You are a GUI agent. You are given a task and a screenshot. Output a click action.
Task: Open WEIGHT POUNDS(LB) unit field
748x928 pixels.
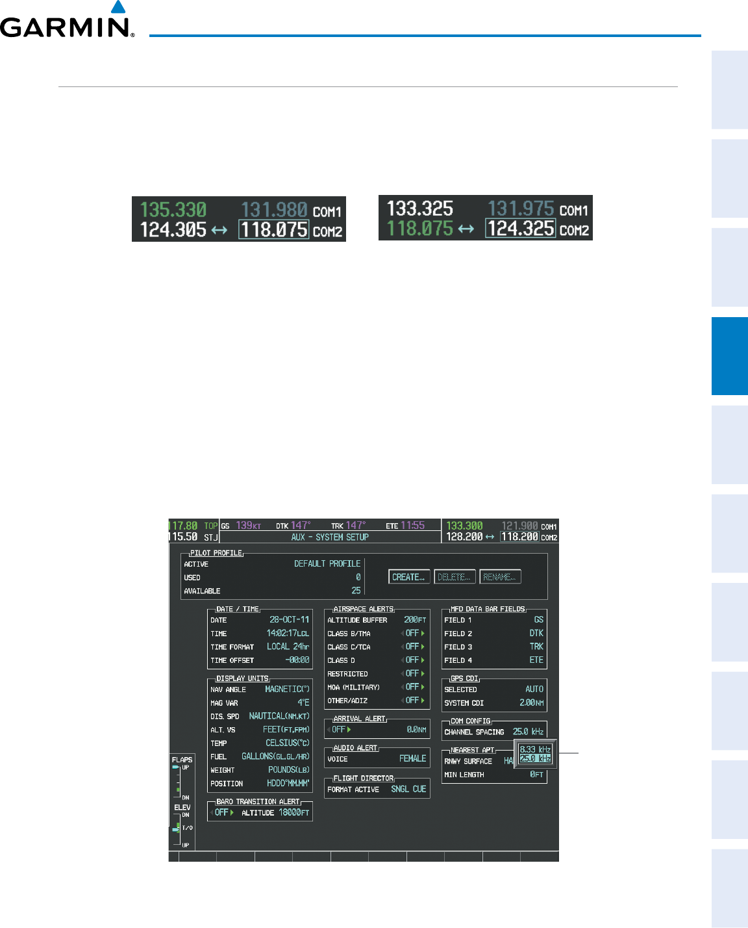(x=289, y=769)
